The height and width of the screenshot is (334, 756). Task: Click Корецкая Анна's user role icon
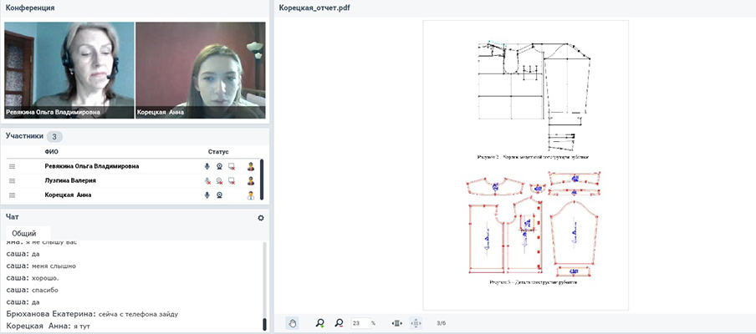(250, 195)
